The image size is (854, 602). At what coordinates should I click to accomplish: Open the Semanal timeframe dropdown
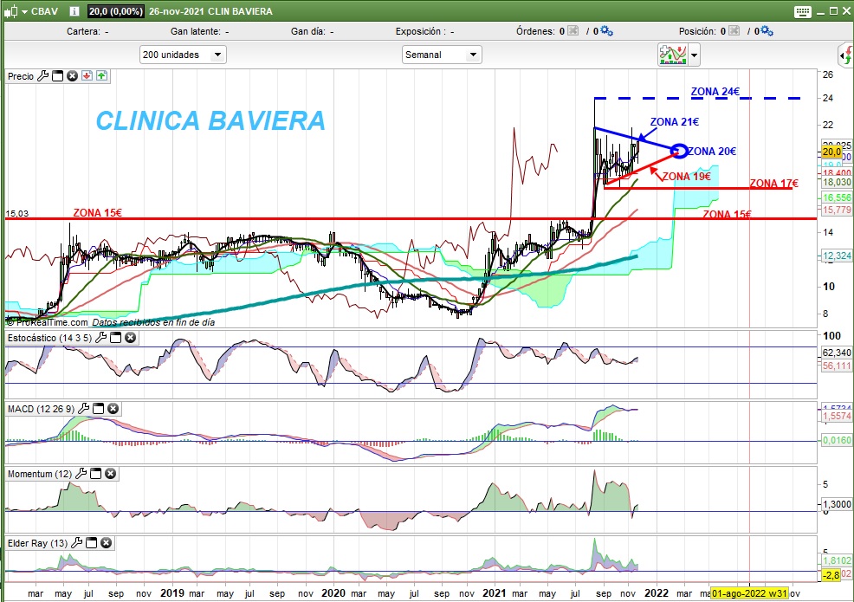point(442,55)
